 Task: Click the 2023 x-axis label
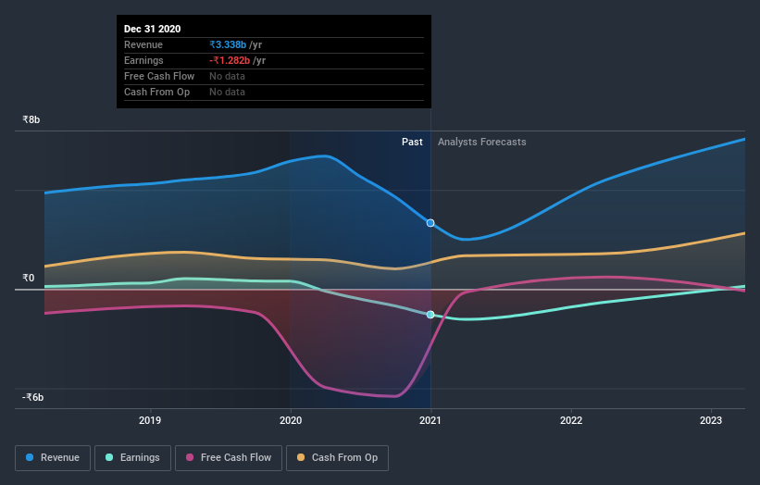tap(711, 420)
